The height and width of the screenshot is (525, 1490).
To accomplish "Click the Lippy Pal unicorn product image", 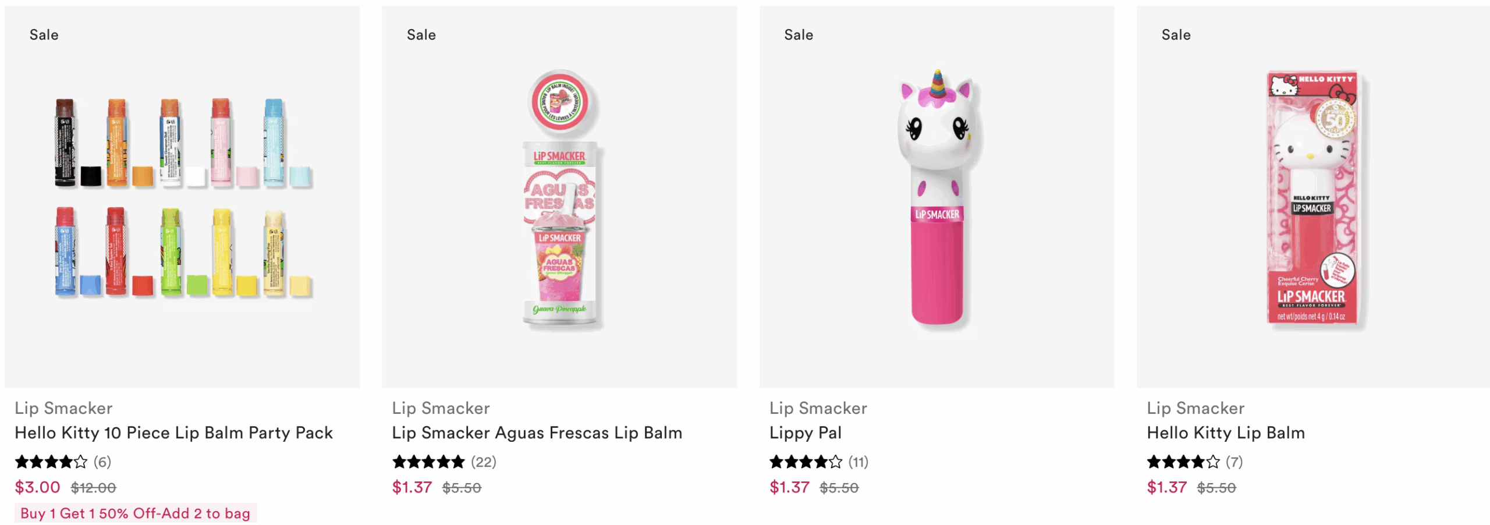I will point(936,198).
